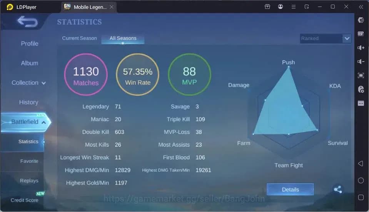369x212 pixels.
Task: Collapse the LDPlayer sidebar with double chevron
Action: 361,7
